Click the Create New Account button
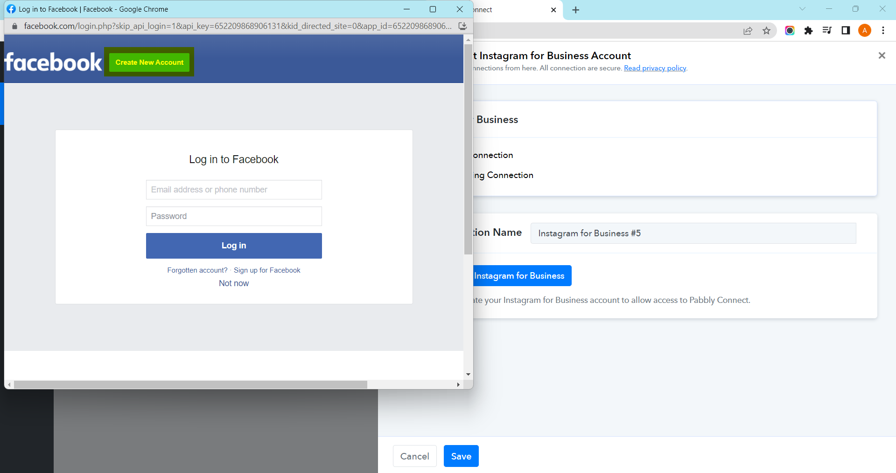The height and width of the screenshot is (473, 896). [149, 62]
